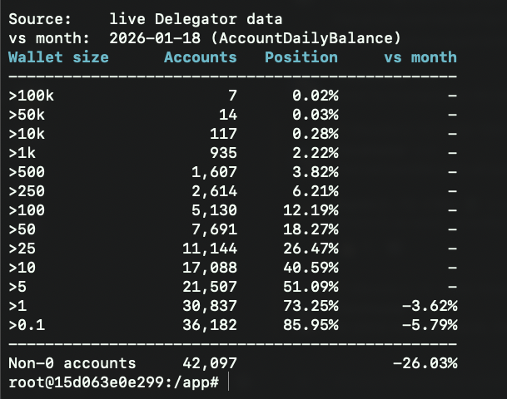Click the 'Wallet size' column header
This screenshot has height=399, width=507.
[58, 57]
